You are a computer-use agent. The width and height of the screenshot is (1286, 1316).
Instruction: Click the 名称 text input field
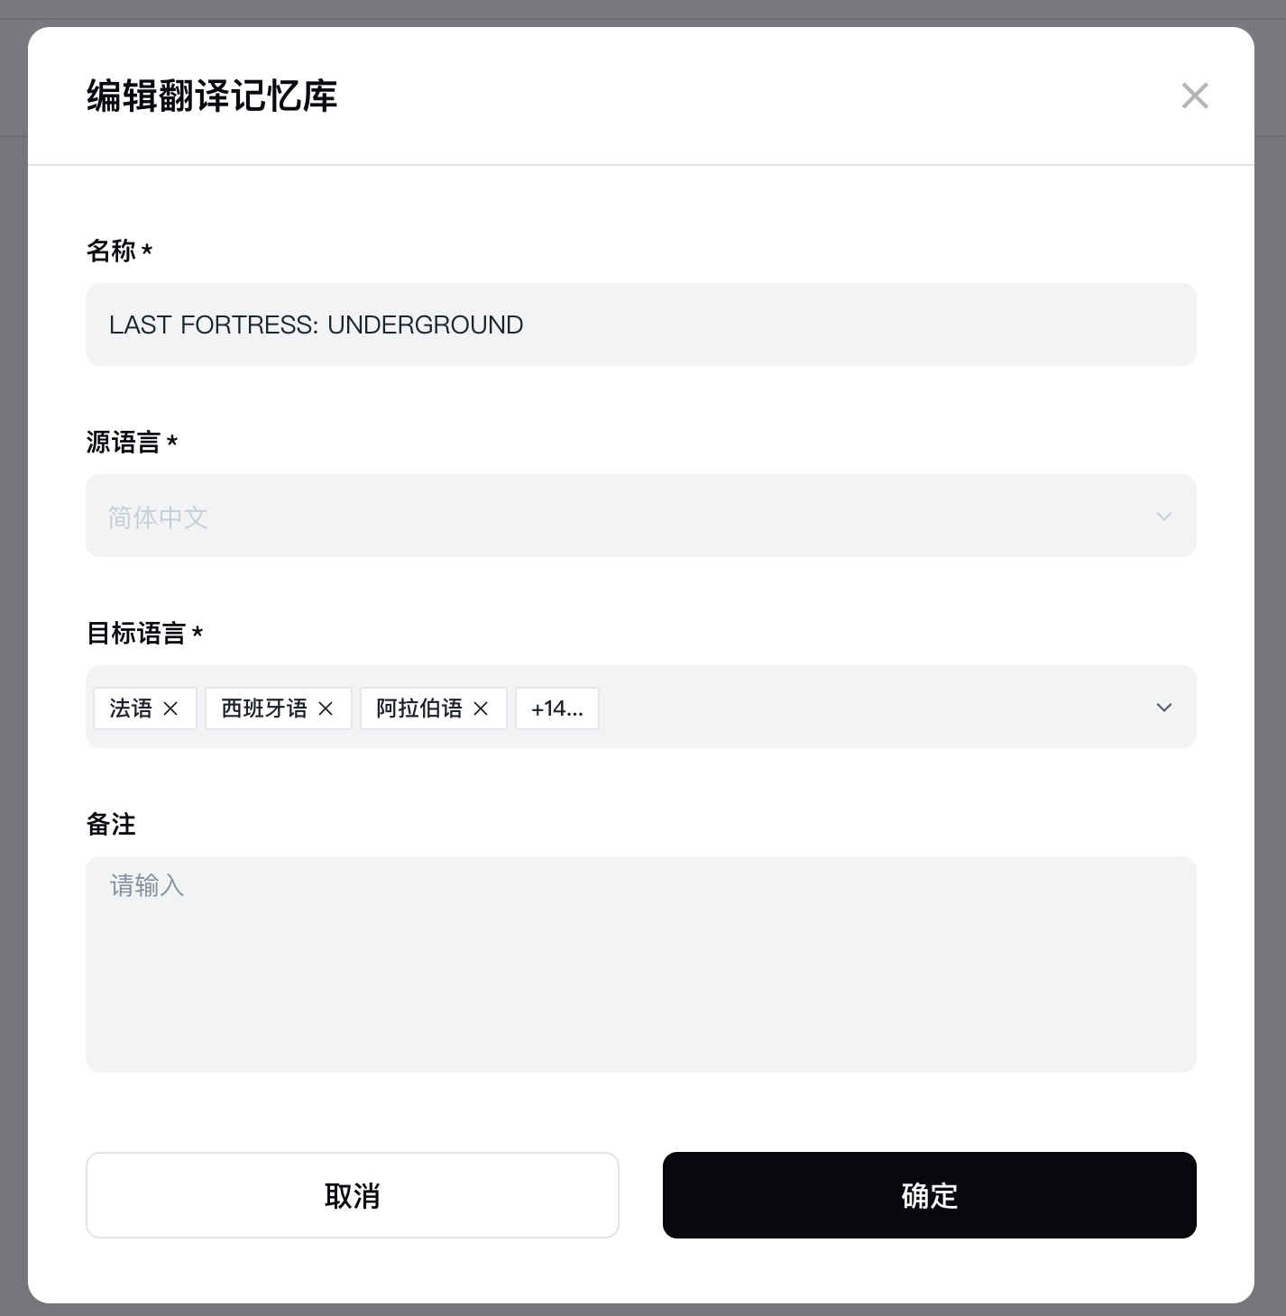coord(640,324)
